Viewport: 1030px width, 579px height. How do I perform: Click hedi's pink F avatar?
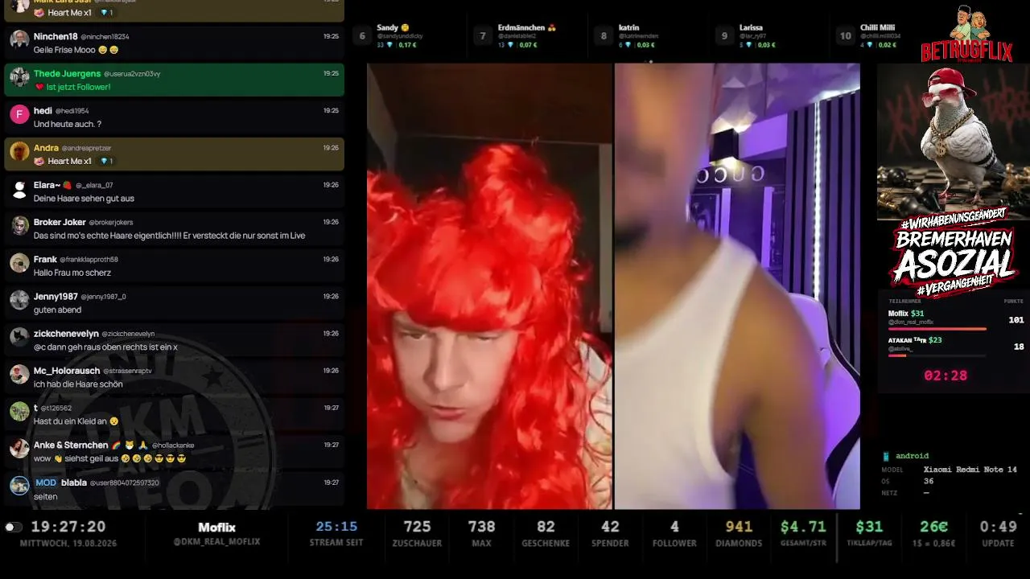tap(19, 114)
